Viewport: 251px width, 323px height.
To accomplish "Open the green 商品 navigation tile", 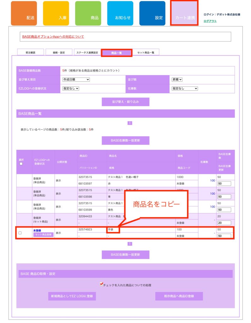I will tap(88, 14).
